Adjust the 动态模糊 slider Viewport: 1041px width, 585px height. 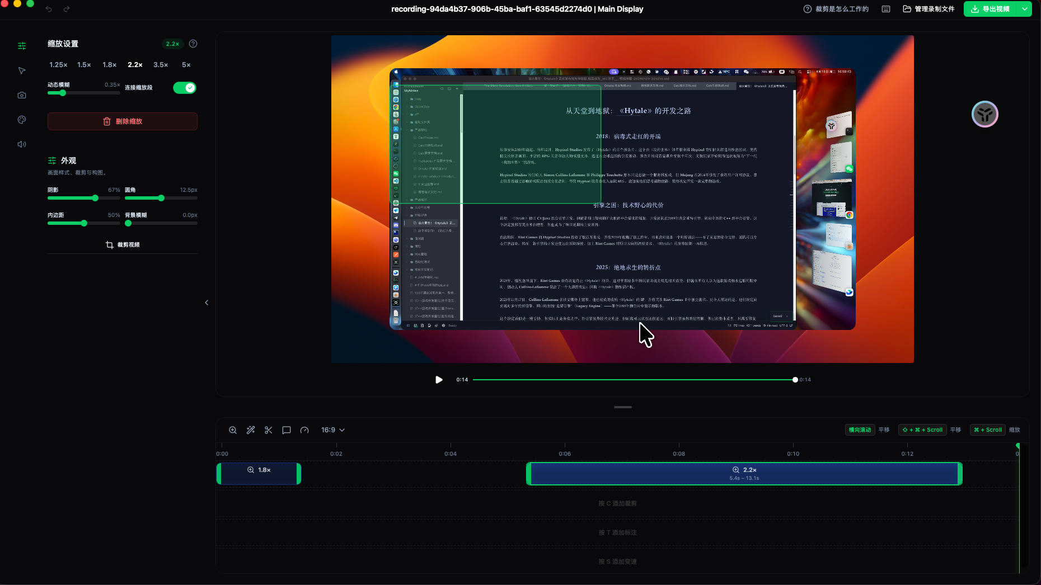click(84, 93)
